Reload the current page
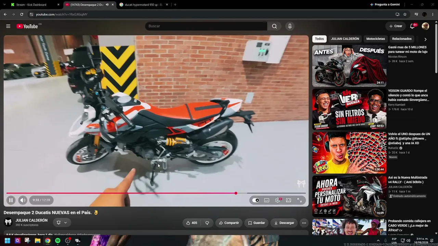The width and height of the screenshot is (438, 246). (x=22, y=14)
